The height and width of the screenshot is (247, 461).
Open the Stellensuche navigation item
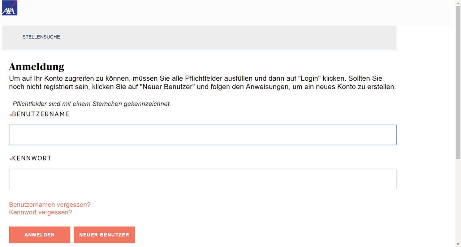tap(41, 37)
